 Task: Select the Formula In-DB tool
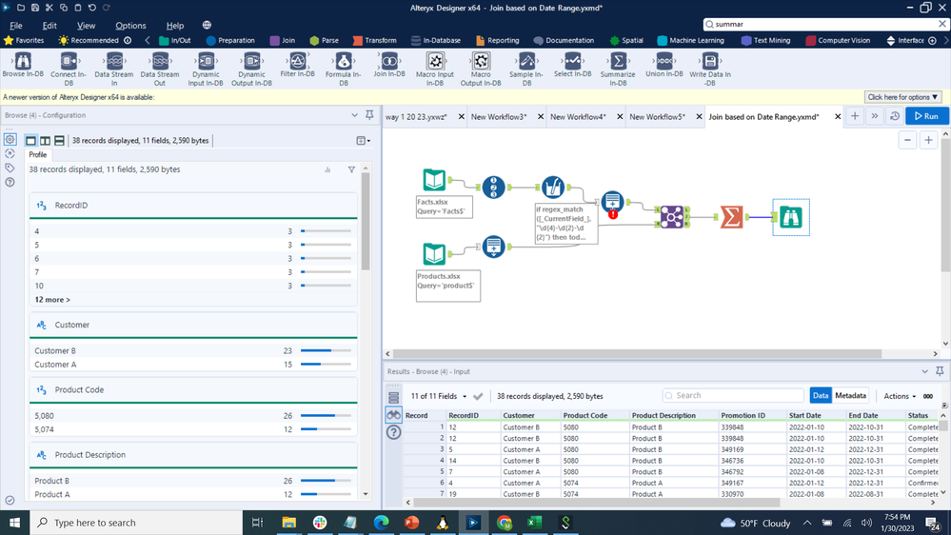coord(344,69)
